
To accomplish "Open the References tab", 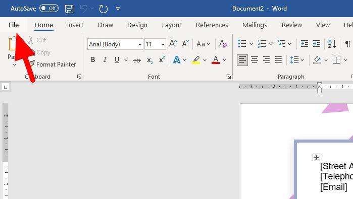I will [x=212, y=25].
